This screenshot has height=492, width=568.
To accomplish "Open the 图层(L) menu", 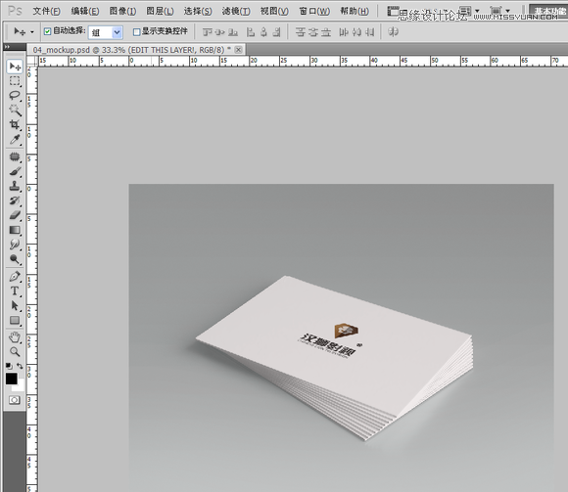I will 160,11.
